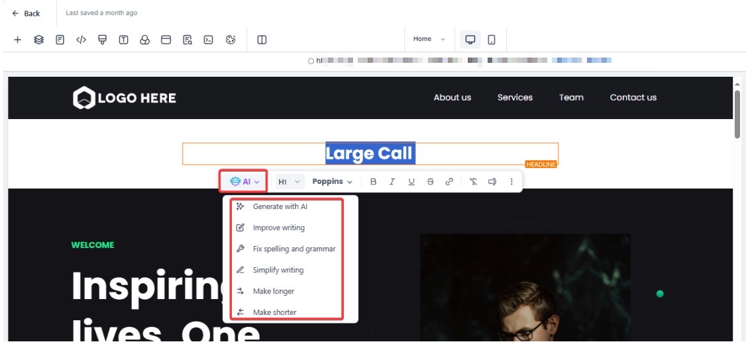Click the plus icon to add element
The width and height of the screenshot is (746, 344).
[x=18, y=40]
